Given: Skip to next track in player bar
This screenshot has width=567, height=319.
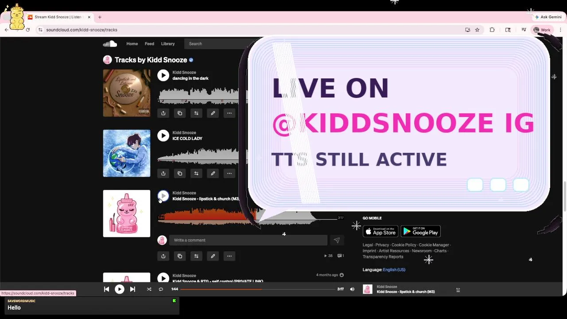Looking at the screenshot, I should [132, 289].
